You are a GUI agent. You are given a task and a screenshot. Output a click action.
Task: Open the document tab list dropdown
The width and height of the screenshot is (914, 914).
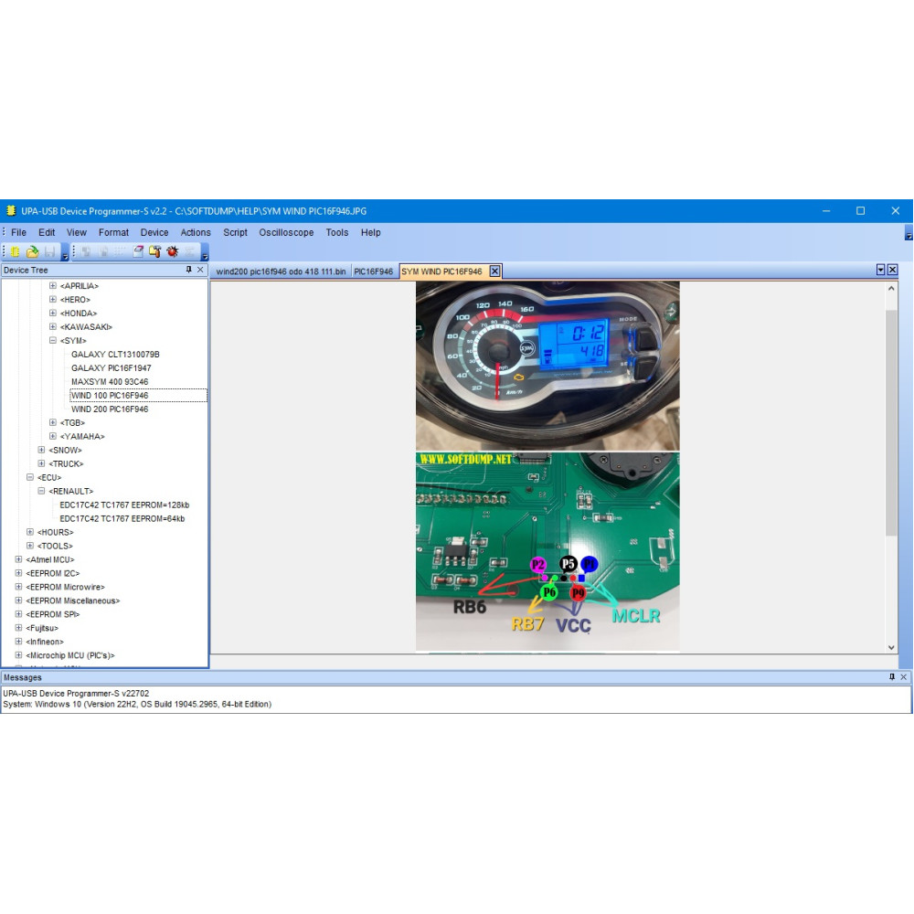click(881, 270)
